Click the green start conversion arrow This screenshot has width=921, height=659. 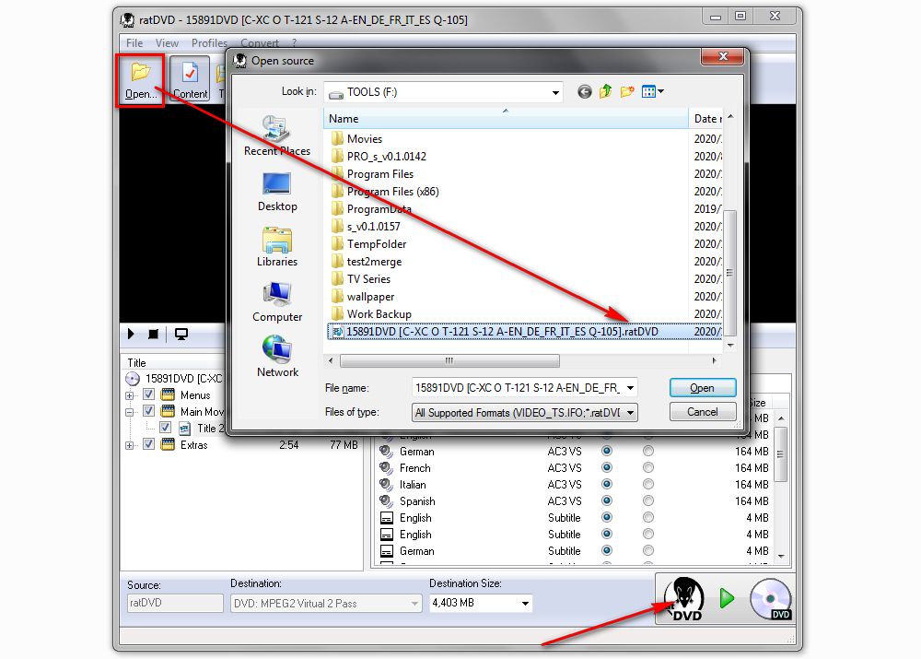[727, 598]
